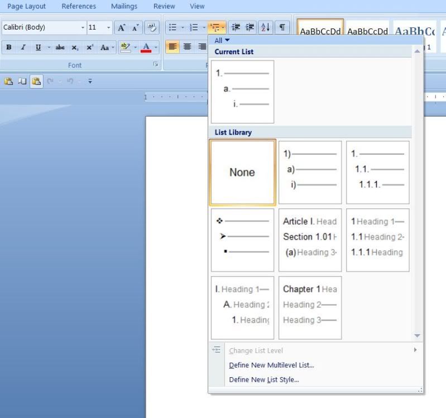Screen dimensions: 446x418
Task: Open the Mailings tab
Action: (x=124, y=6)
